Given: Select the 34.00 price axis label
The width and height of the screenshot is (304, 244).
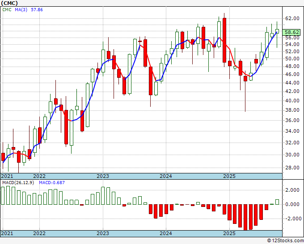Looking at the screenshot, I should 292,131.
